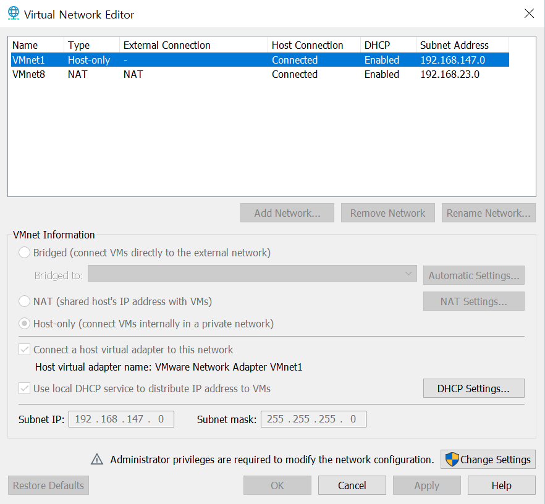Select the NAT radio button option

(x=24, y=301)
